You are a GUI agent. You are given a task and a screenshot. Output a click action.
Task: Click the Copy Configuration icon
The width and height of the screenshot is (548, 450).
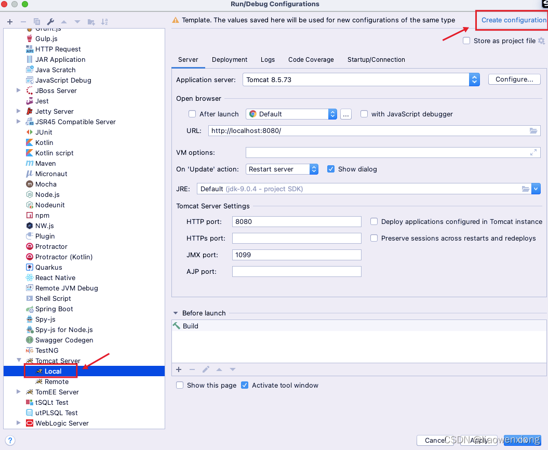click(37, 22)
